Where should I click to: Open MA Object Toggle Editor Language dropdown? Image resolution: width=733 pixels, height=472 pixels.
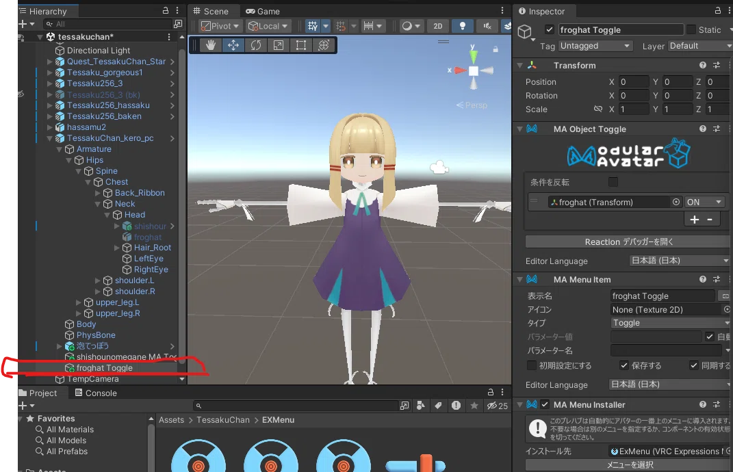click(679, 261)
